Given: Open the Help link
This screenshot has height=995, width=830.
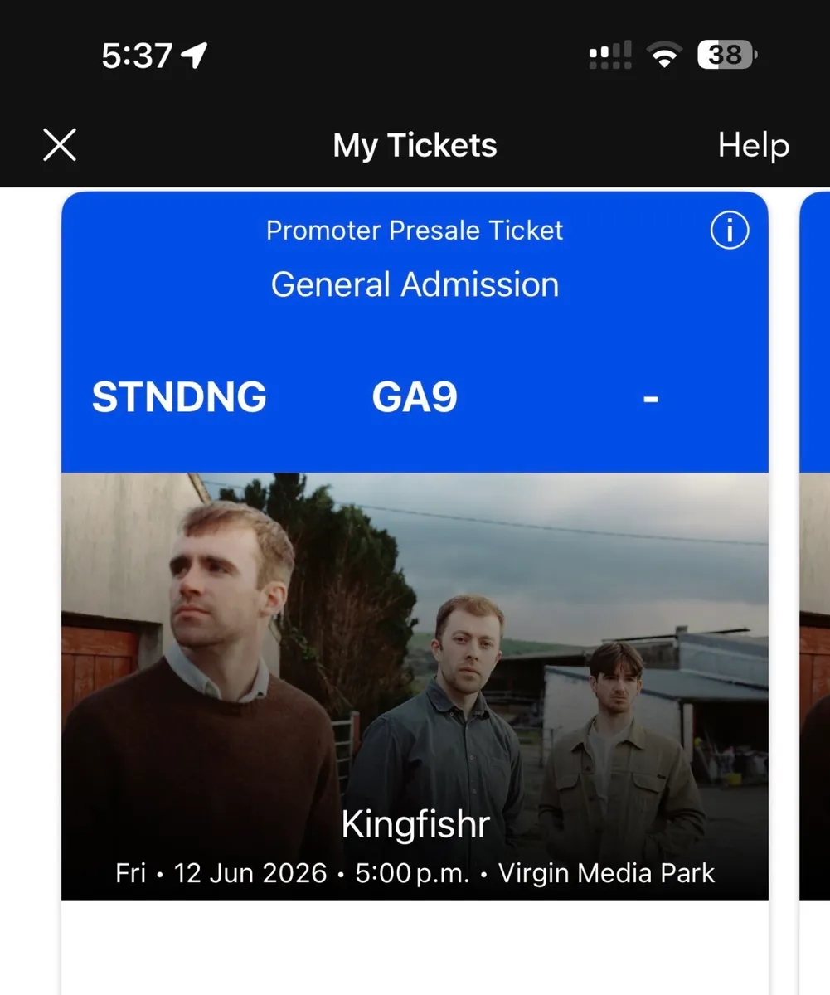Looking at the screenshot, I should click(753, 145).
